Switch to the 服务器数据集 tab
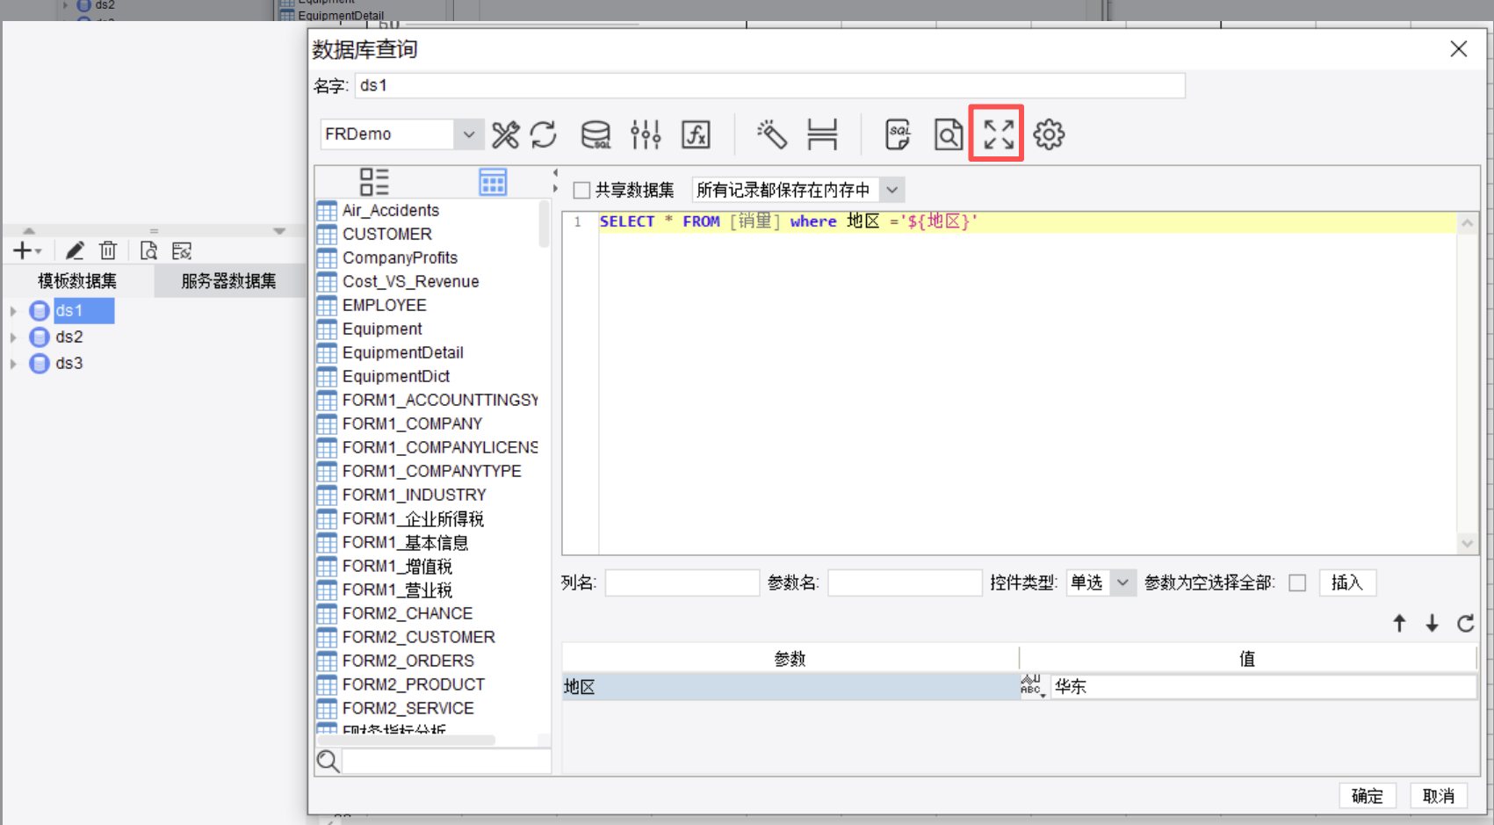The height and width of the screenshot is (825, 1494). (x=228, y=281)
